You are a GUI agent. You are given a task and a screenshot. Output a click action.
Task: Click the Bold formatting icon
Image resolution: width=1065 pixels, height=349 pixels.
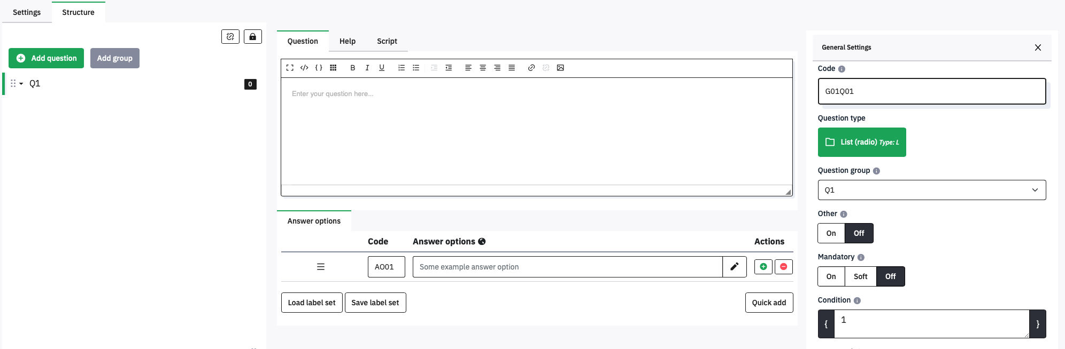pos(352,68)
